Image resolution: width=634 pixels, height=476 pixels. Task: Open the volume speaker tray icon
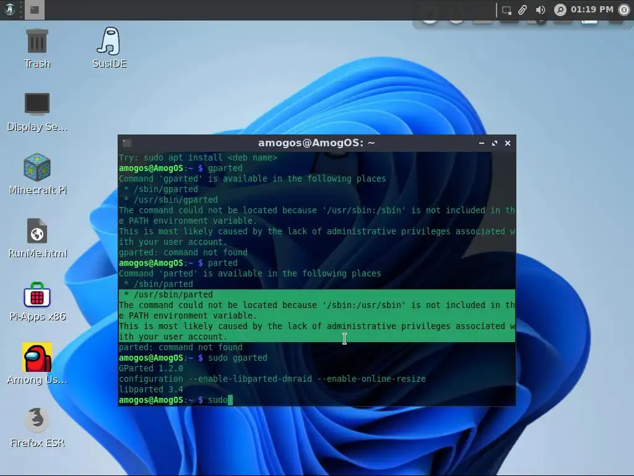click(x=540, y=10)
